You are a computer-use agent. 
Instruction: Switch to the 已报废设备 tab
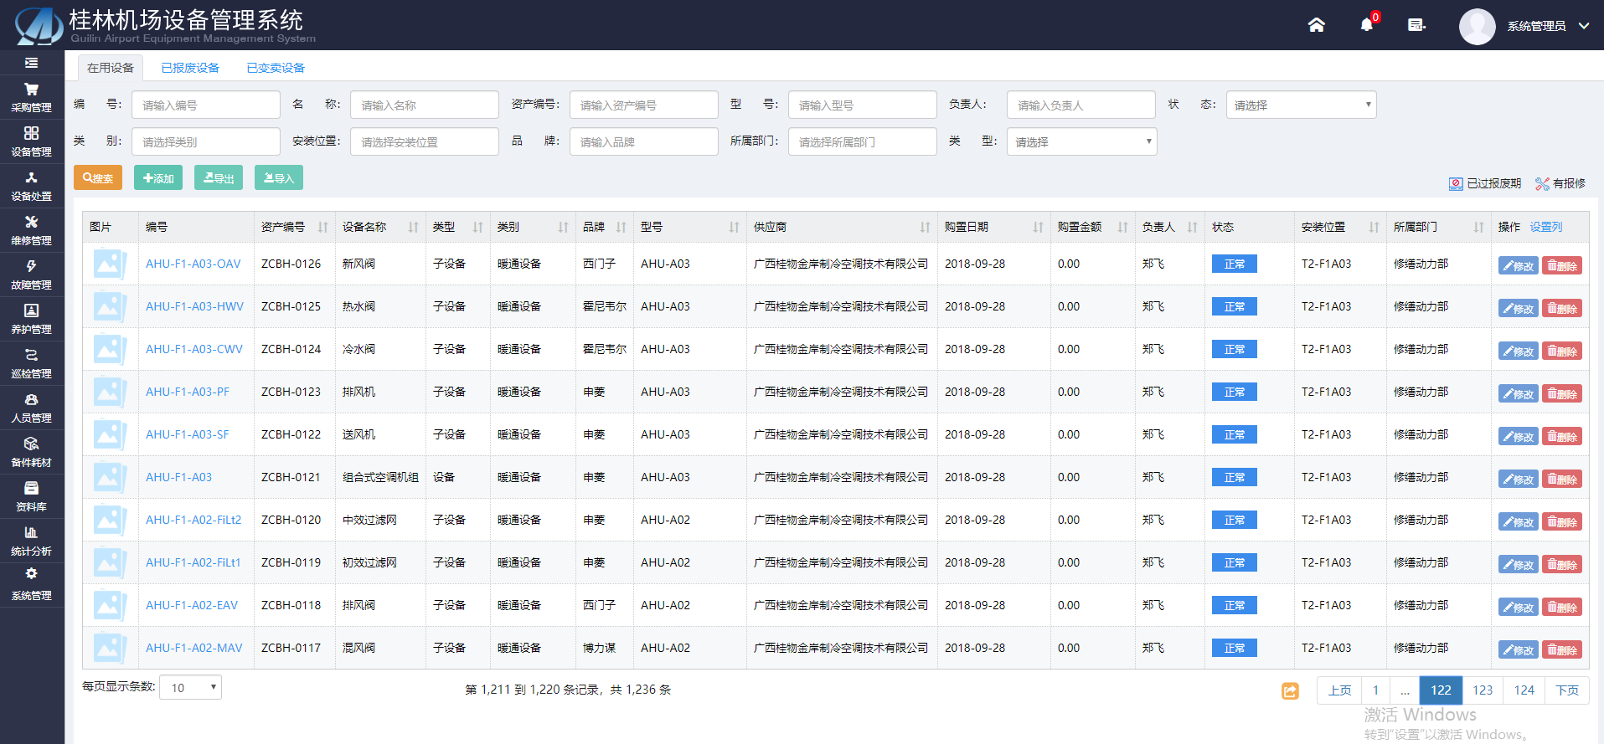click(x=190, y=68)
